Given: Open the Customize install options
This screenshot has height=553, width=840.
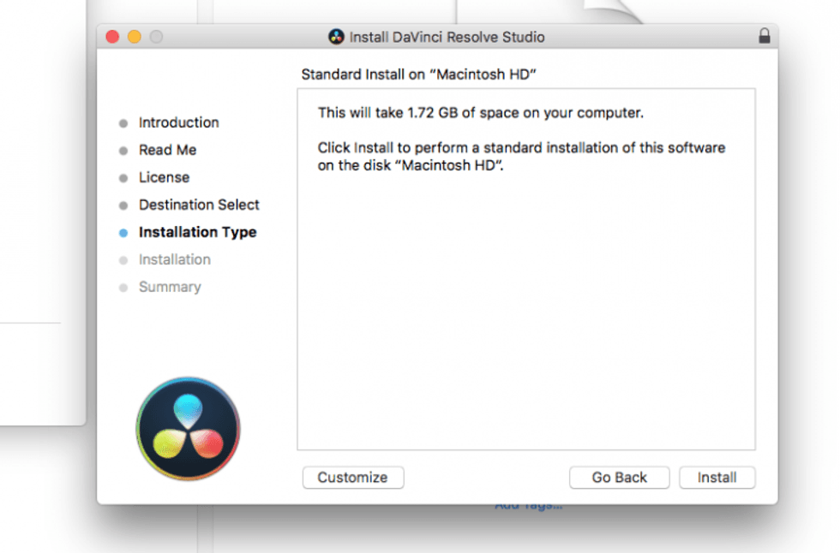Looking at the screenshot, I should pyautogui.click(x=353, y=477).
